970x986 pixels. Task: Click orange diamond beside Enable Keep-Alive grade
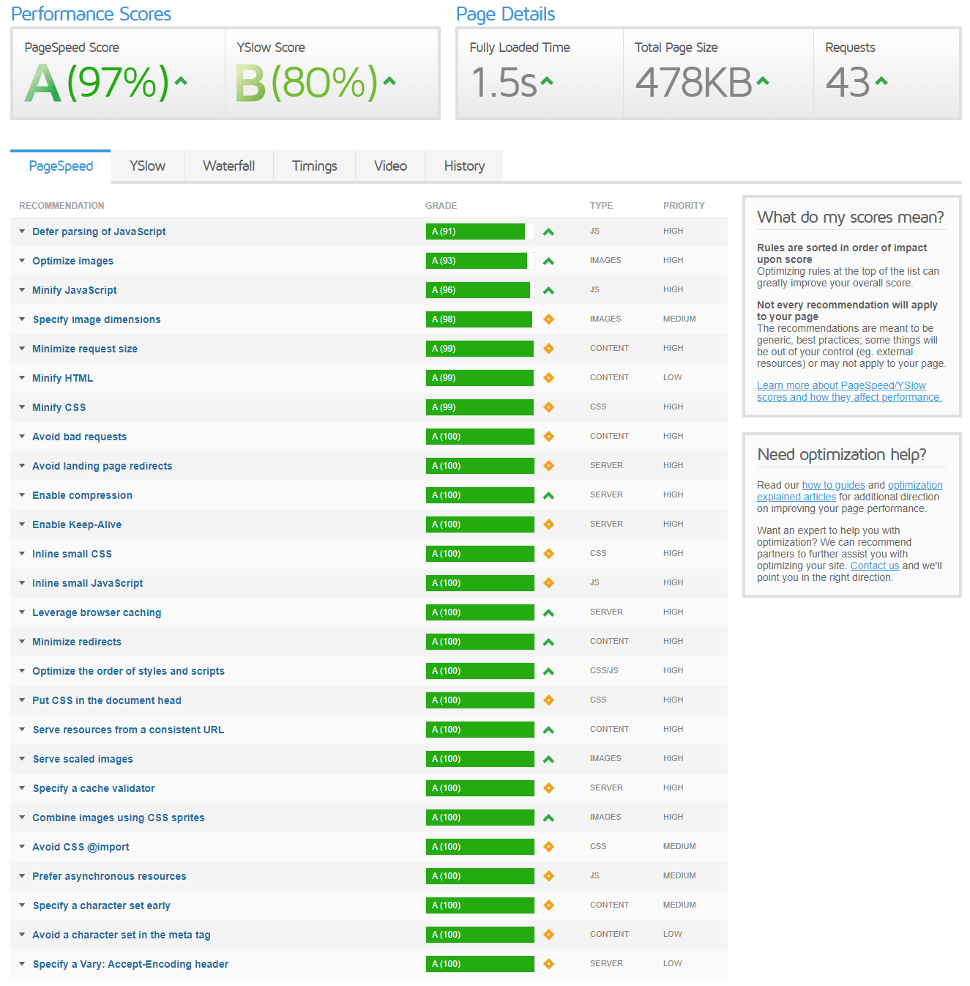tap(548, 524)
